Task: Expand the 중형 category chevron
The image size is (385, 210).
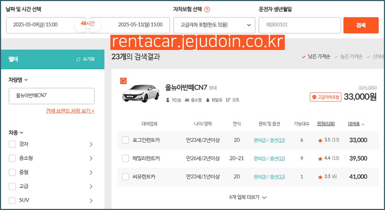Action: tap(91, 172)
